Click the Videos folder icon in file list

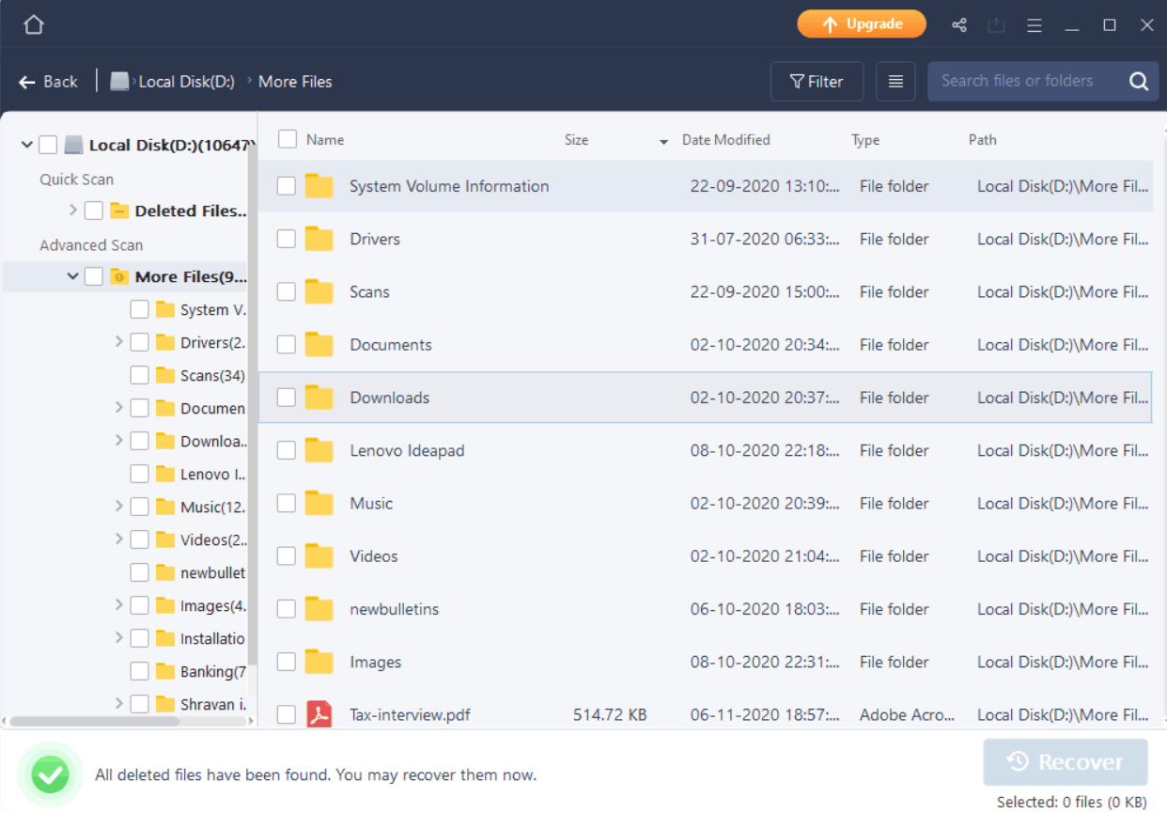click(x=319, y=556)
